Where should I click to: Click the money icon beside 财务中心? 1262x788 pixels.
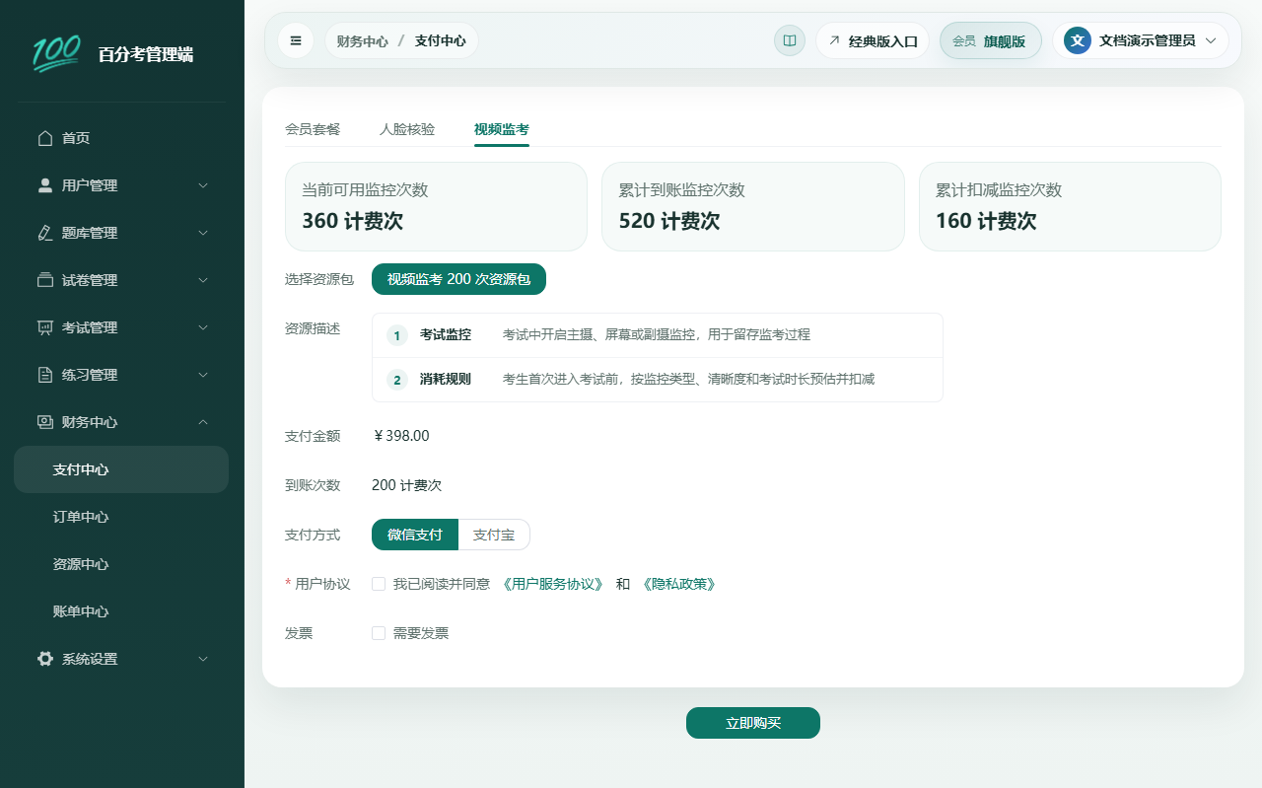click(45, 422)
